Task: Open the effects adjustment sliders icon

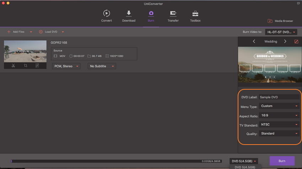Action: (x=37, y=66)
